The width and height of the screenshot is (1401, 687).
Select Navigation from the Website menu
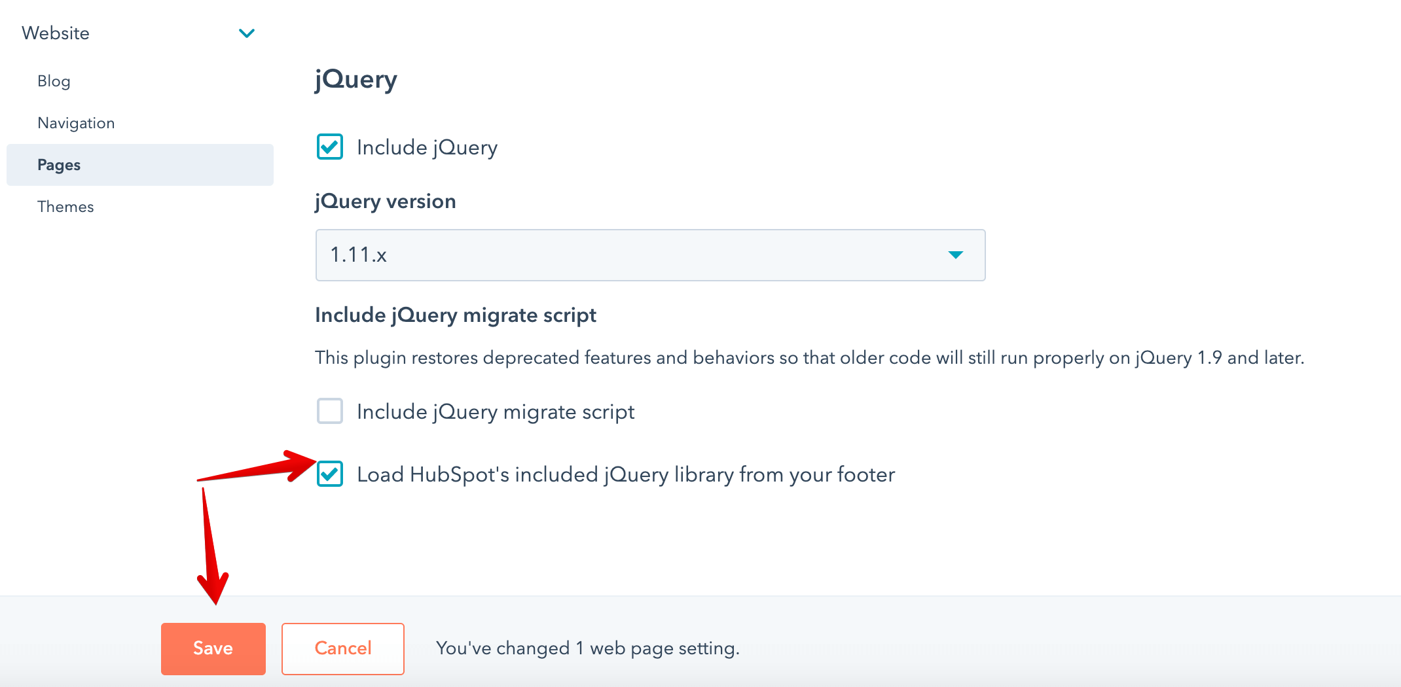pos(76,122)
